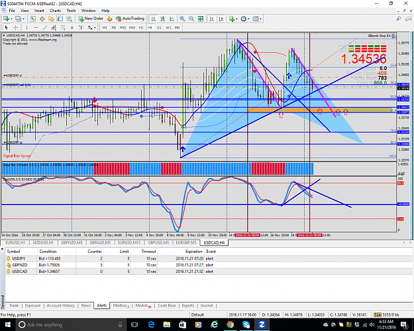This screenshot has width=414, height=331.
Task: Set timeframe to M15
Action: click(123, 27)
